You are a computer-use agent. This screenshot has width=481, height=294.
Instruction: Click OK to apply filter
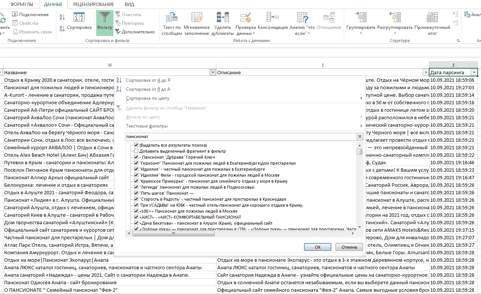click(x=318, y=247)
